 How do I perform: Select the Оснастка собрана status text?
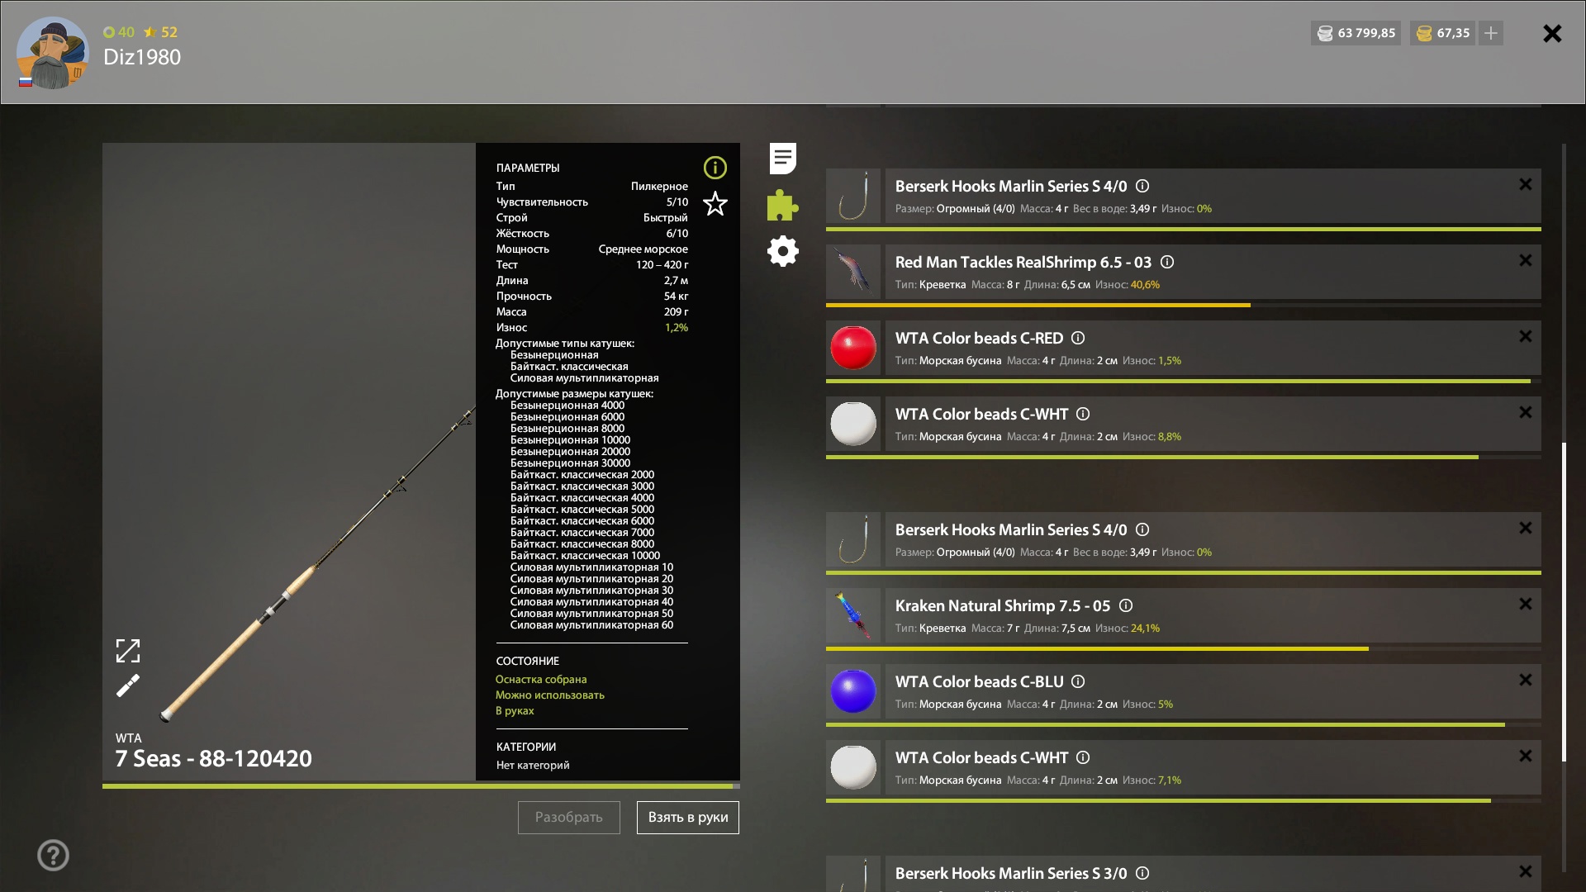[541, 679]
